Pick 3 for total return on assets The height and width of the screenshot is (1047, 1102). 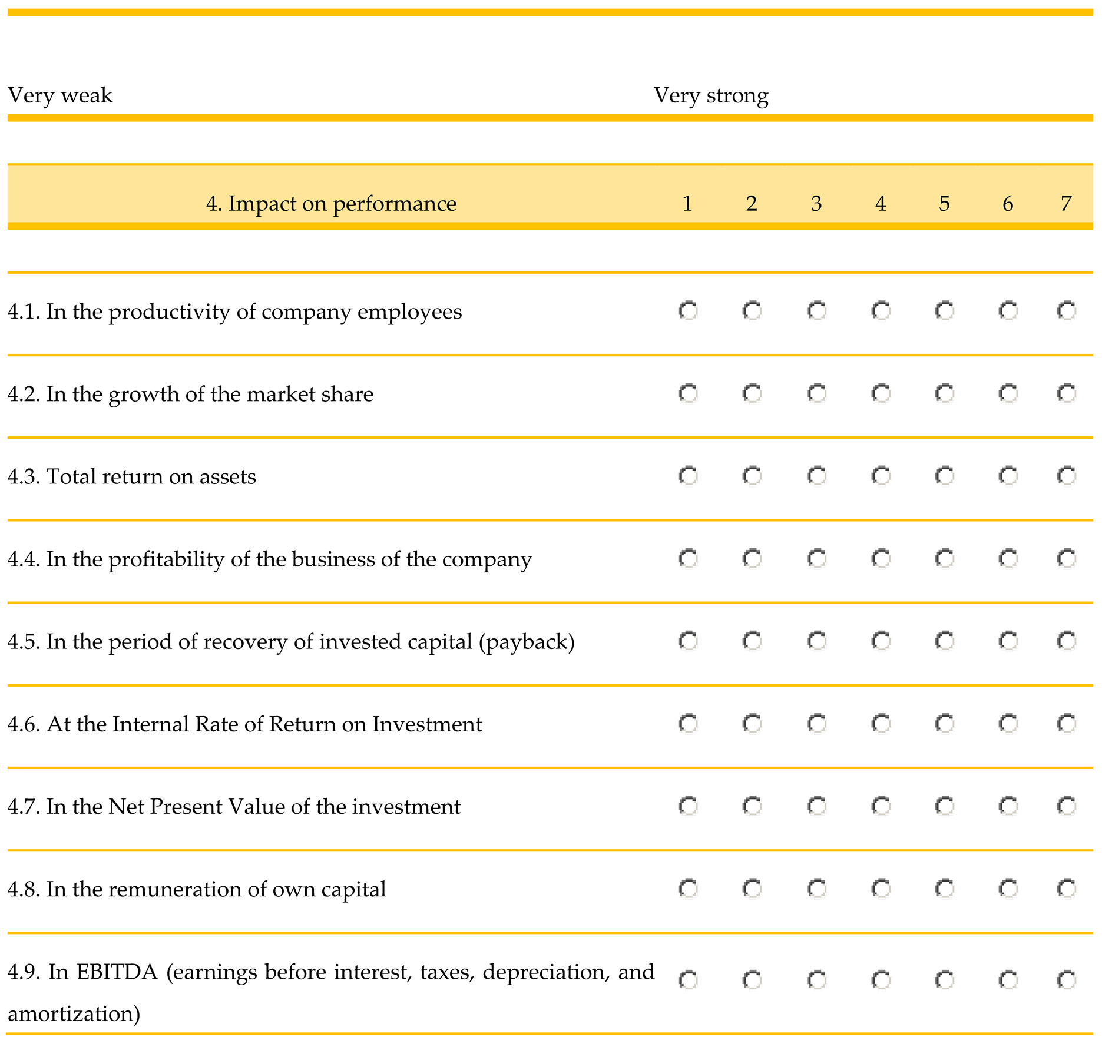click(x=816, y=475)
